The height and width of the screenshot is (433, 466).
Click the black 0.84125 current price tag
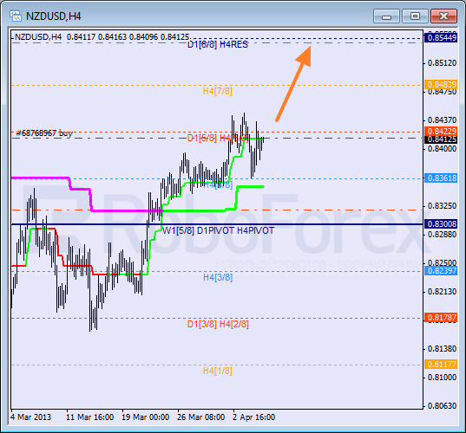tap(441, 139)
